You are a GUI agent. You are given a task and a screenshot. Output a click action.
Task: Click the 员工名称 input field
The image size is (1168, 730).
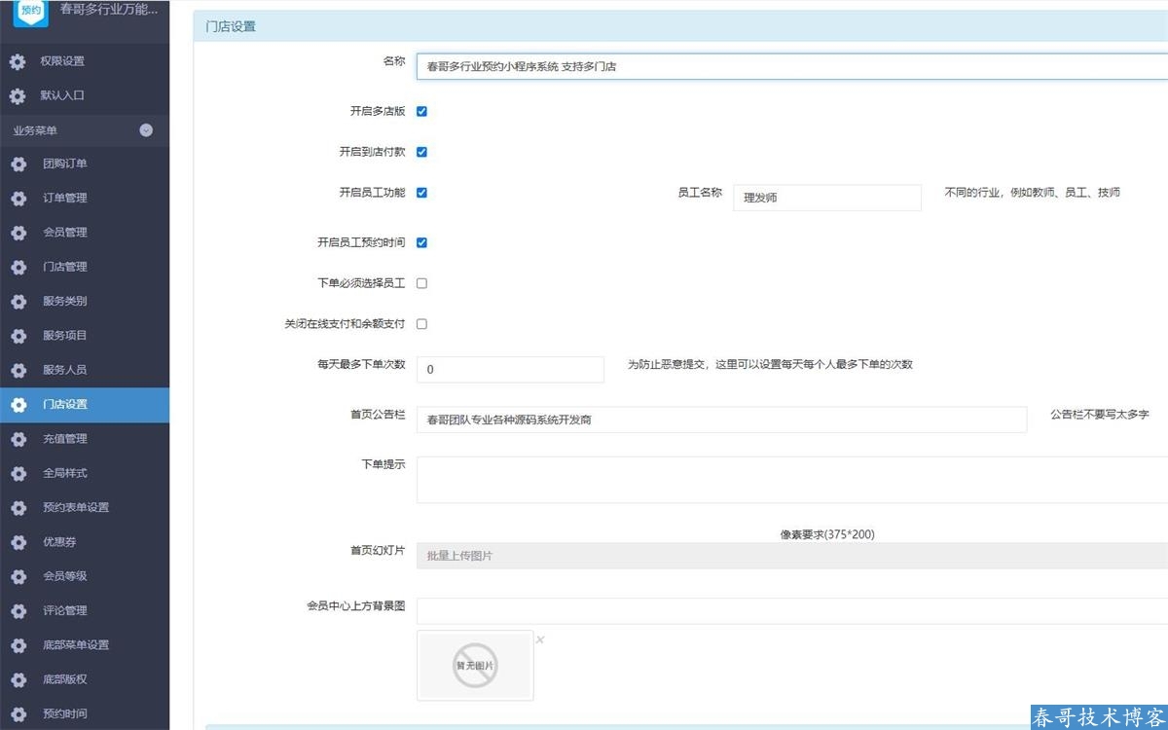tap(826, 198)
